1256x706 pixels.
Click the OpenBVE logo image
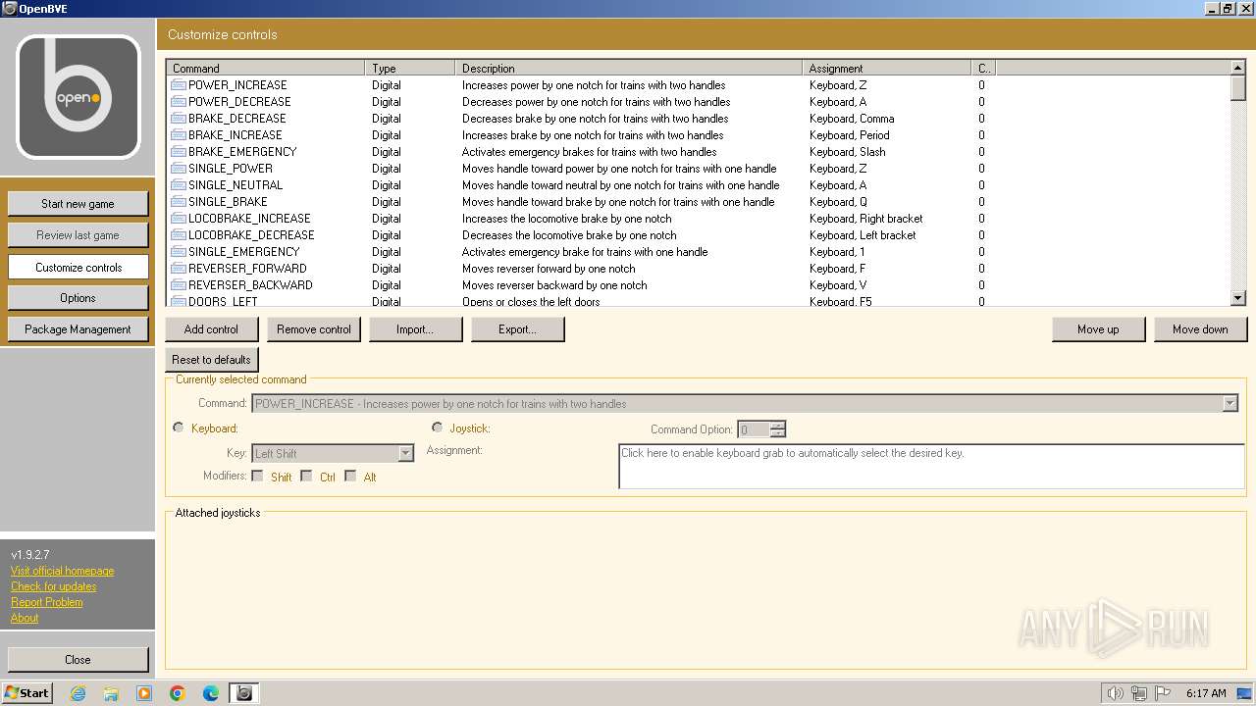[78, 97]
